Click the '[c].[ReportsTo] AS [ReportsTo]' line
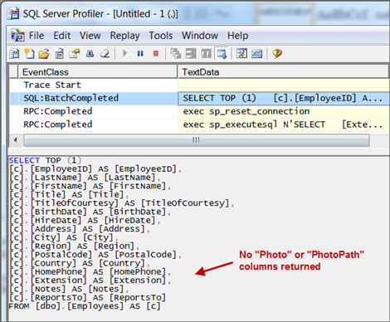Screen dimensions: 390x322 pyautogui.click(x=87, y=297)
